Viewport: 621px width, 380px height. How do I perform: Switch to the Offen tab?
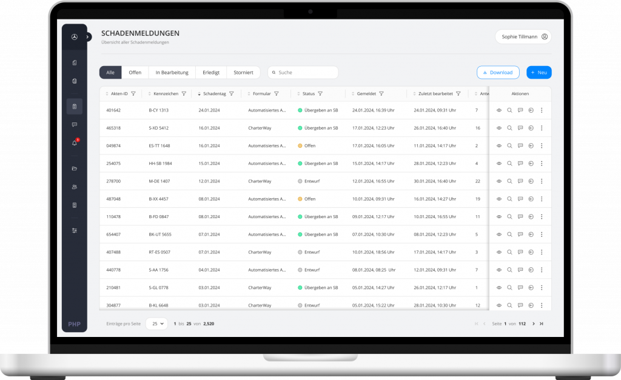(x=135, y=73)
